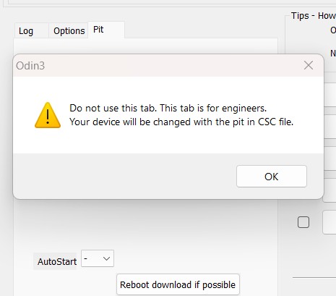Click Reboot download if possible button
The width and height of the screenshot is (336, 296).
click(x=178, y=284)
